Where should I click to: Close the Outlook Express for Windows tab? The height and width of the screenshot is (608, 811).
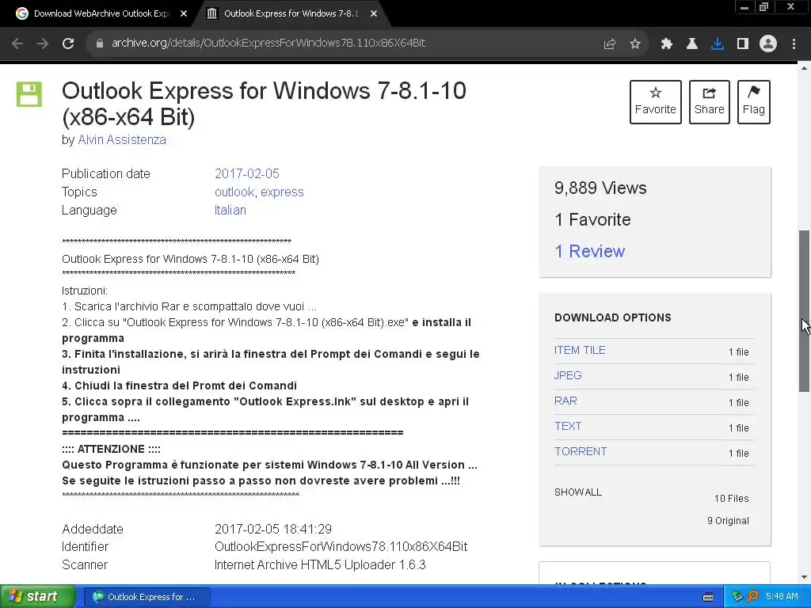[374, 14]
